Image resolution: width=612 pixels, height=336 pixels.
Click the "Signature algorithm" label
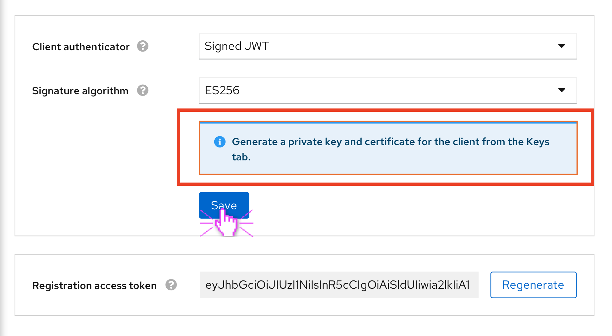[80, 90]
